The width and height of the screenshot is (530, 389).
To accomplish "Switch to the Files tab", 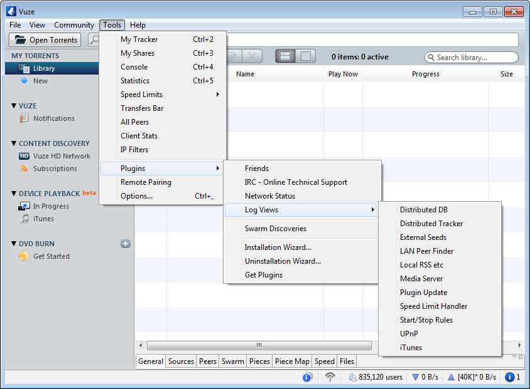I will 347,361.
